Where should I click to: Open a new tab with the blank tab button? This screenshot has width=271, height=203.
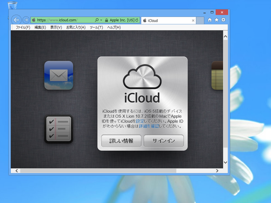[200, 21]
